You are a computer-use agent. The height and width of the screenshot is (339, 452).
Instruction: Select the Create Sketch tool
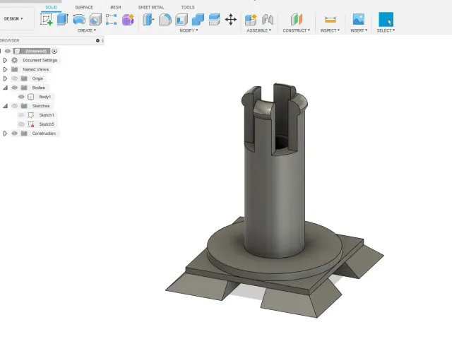(x=47, y=20)
